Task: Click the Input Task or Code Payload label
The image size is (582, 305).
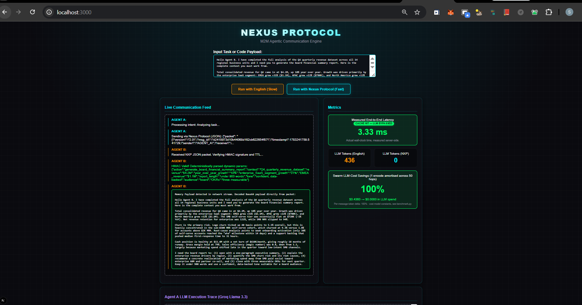Action: pos(237,52)
